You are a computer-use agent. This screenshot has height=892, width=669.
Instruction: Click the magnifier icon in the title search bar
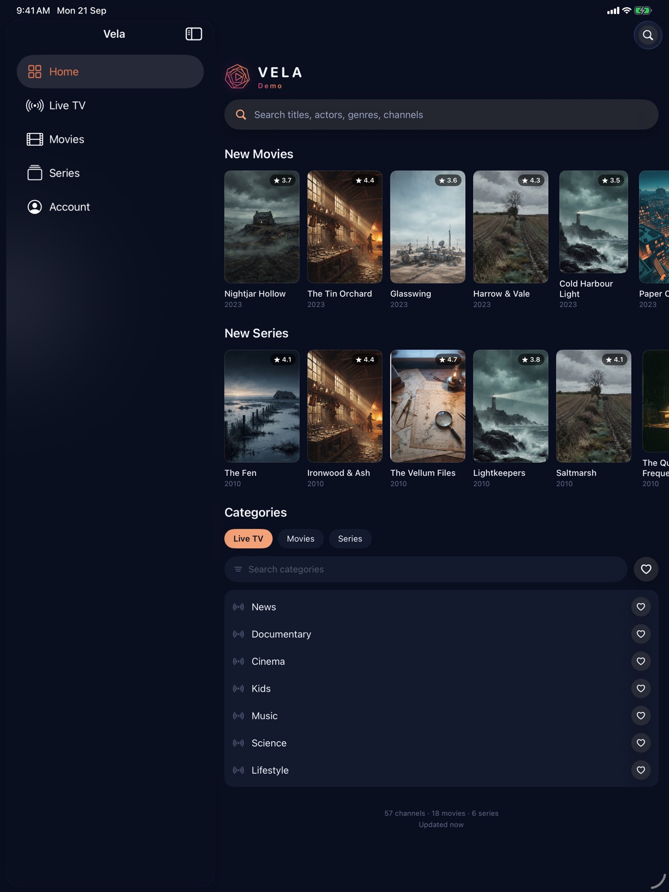pyautogui.click(x=241, y=115)
